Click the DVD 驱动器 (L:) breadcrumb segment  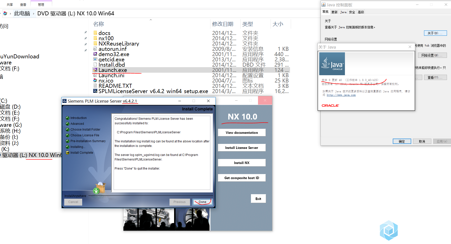76,13
